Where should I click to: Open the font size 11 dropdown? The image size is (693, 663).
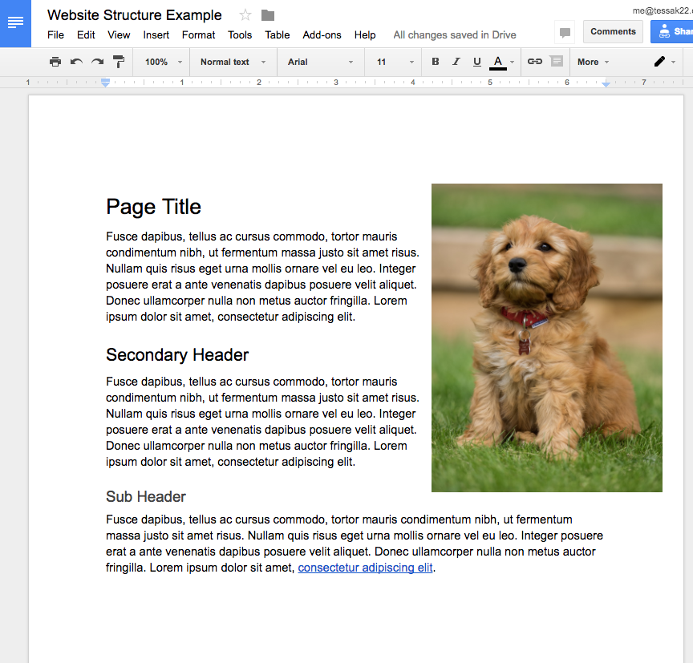[395, 62]
